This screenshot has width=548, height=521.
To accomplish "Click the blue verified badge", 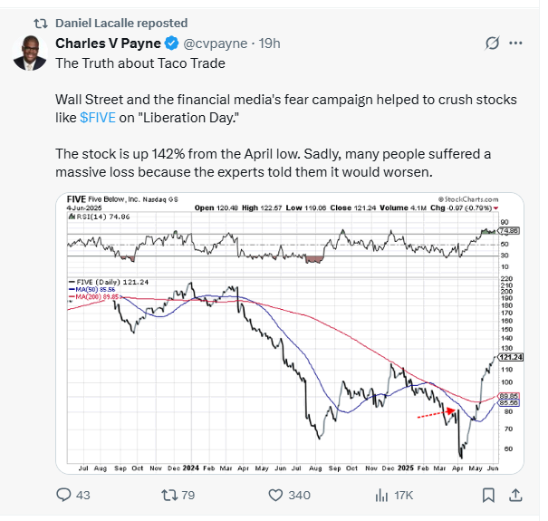I will click(171, 43).
